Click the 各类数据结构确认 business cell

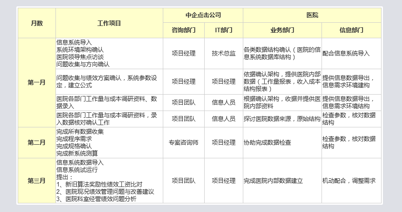tap(282, 53)
